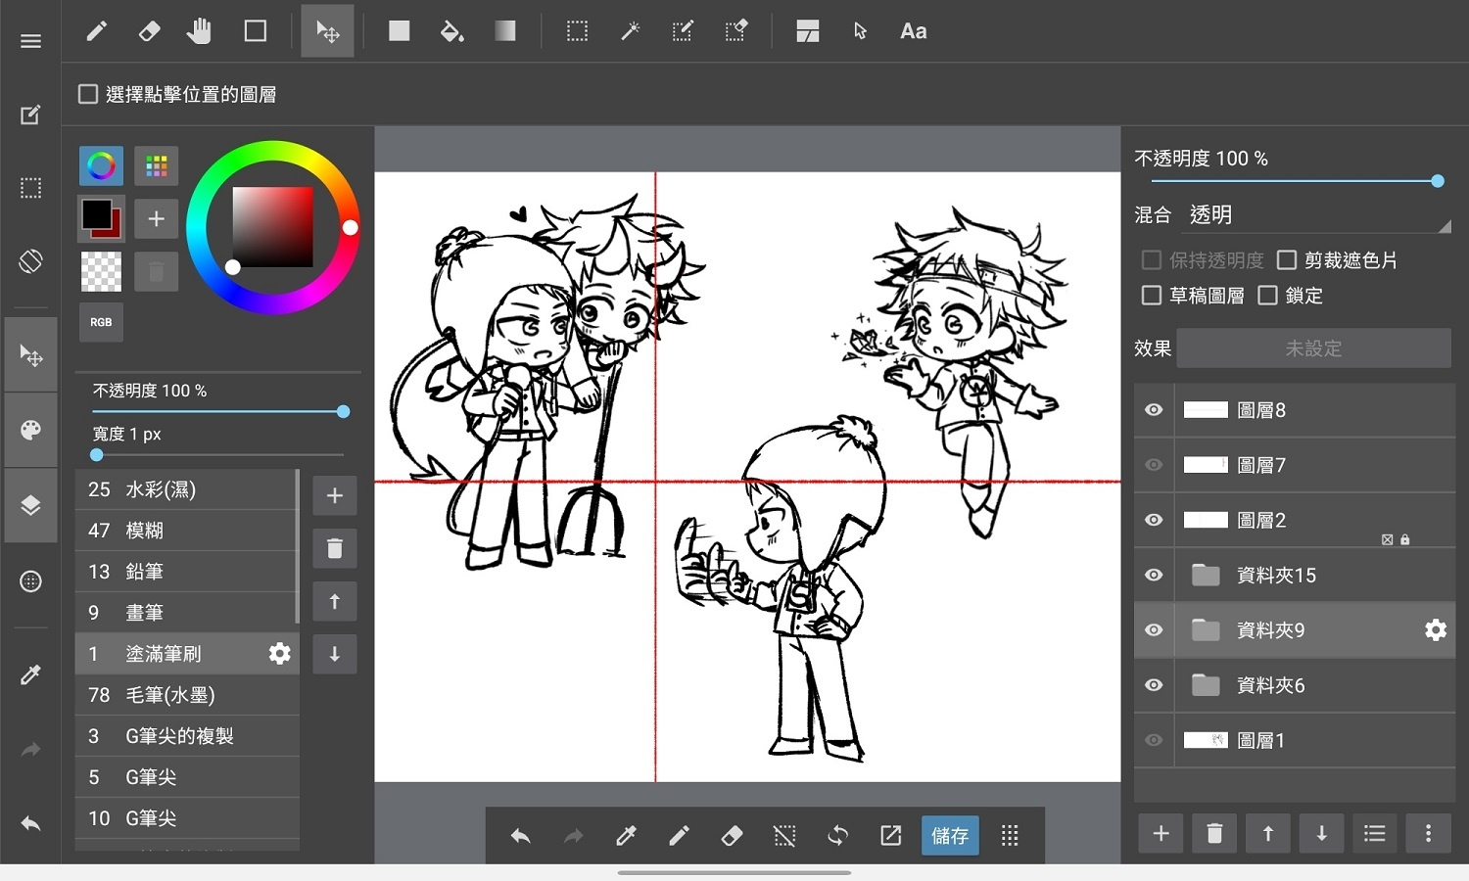Adjust the brush 寬度 slider
This screenshot has width=1469, height=881.
tap(219, 455)
